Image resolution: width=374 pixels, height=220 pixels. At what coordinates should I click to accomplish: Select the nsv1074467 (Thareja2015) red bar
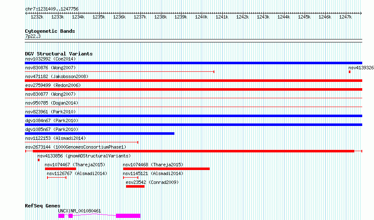[61, 169]
